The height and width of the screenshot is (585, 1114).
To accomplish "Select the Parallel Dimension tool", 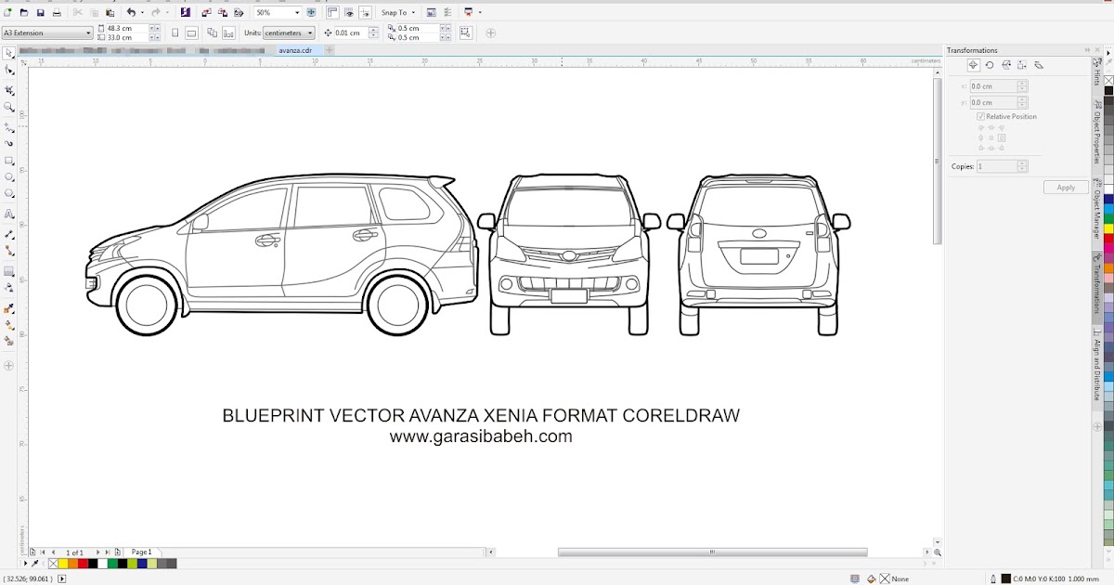I will coord(9,234).
